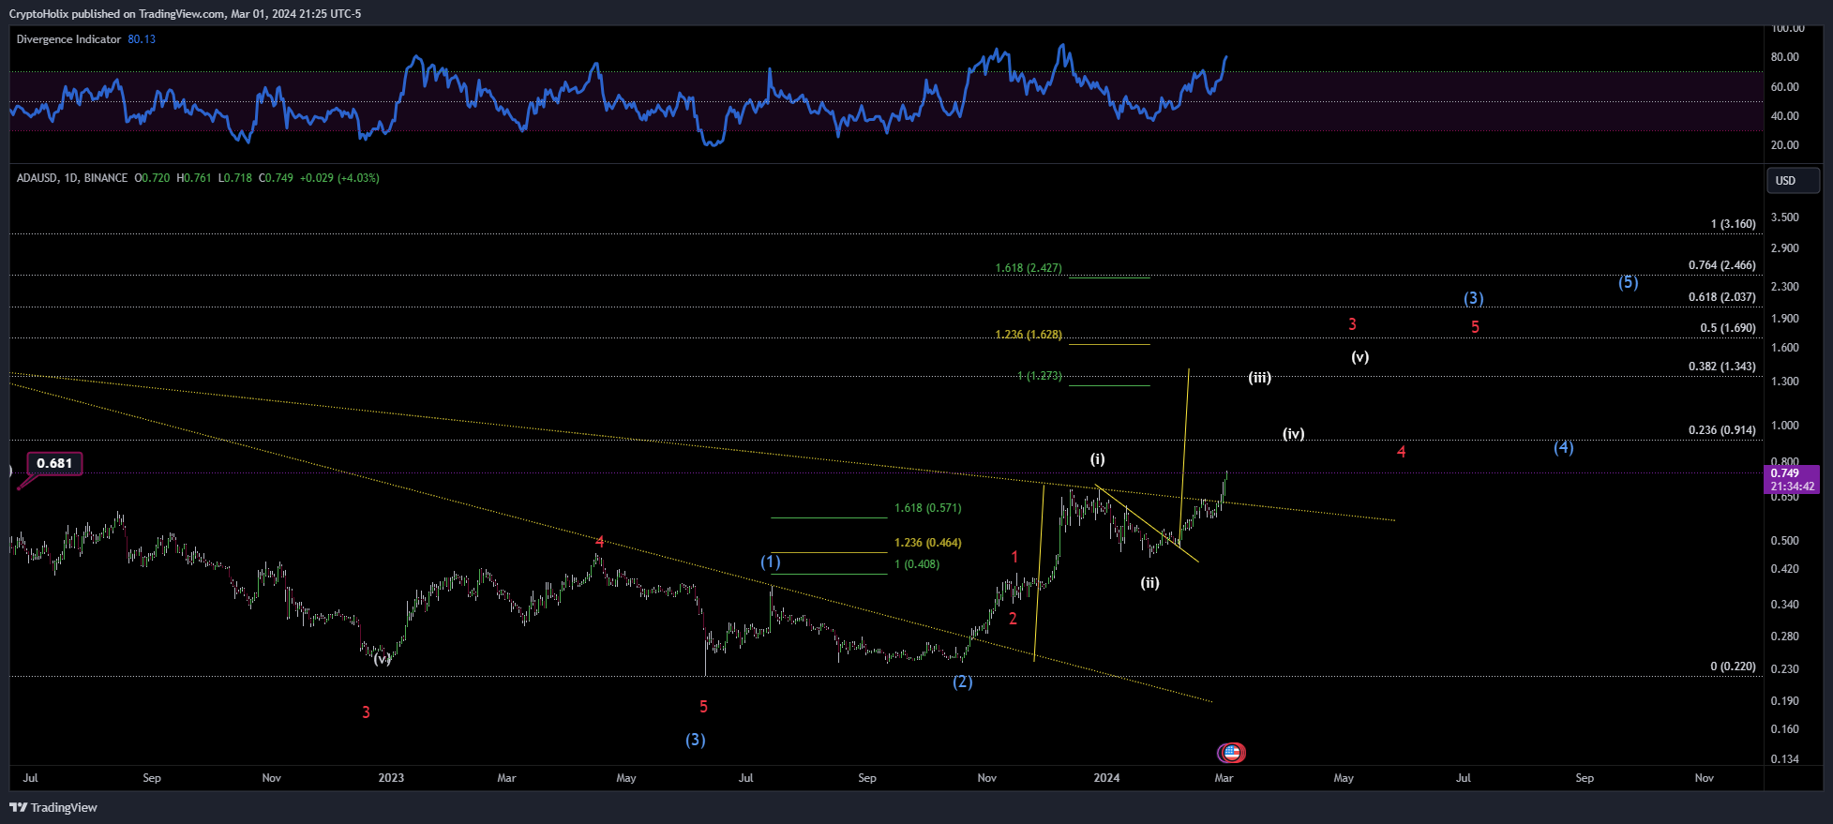Click the 2024 label on time axis
The image size is (1833, 824).
(1106, 778)
